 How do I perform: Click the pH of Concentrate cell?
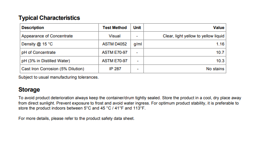pos(39,52)
